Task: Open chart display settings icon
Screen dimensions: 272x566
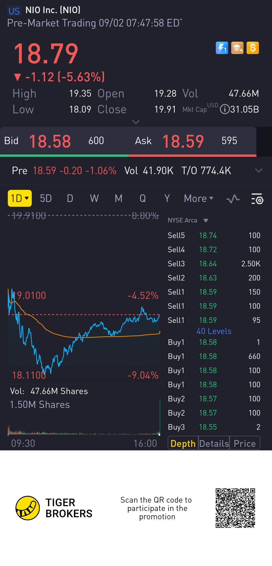Action: pos(257,199)
